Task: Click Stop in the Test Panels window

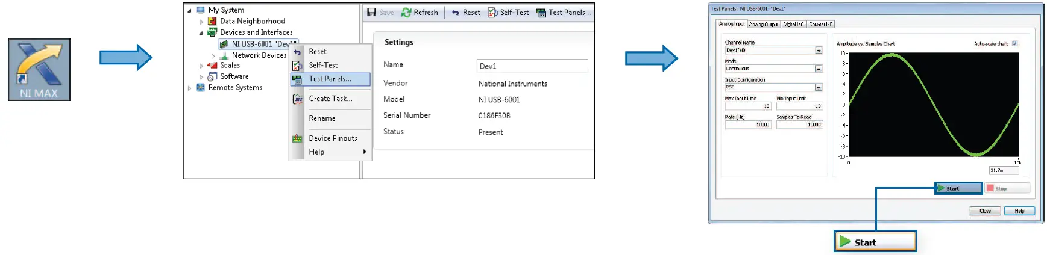Action: click(1007, 189)
